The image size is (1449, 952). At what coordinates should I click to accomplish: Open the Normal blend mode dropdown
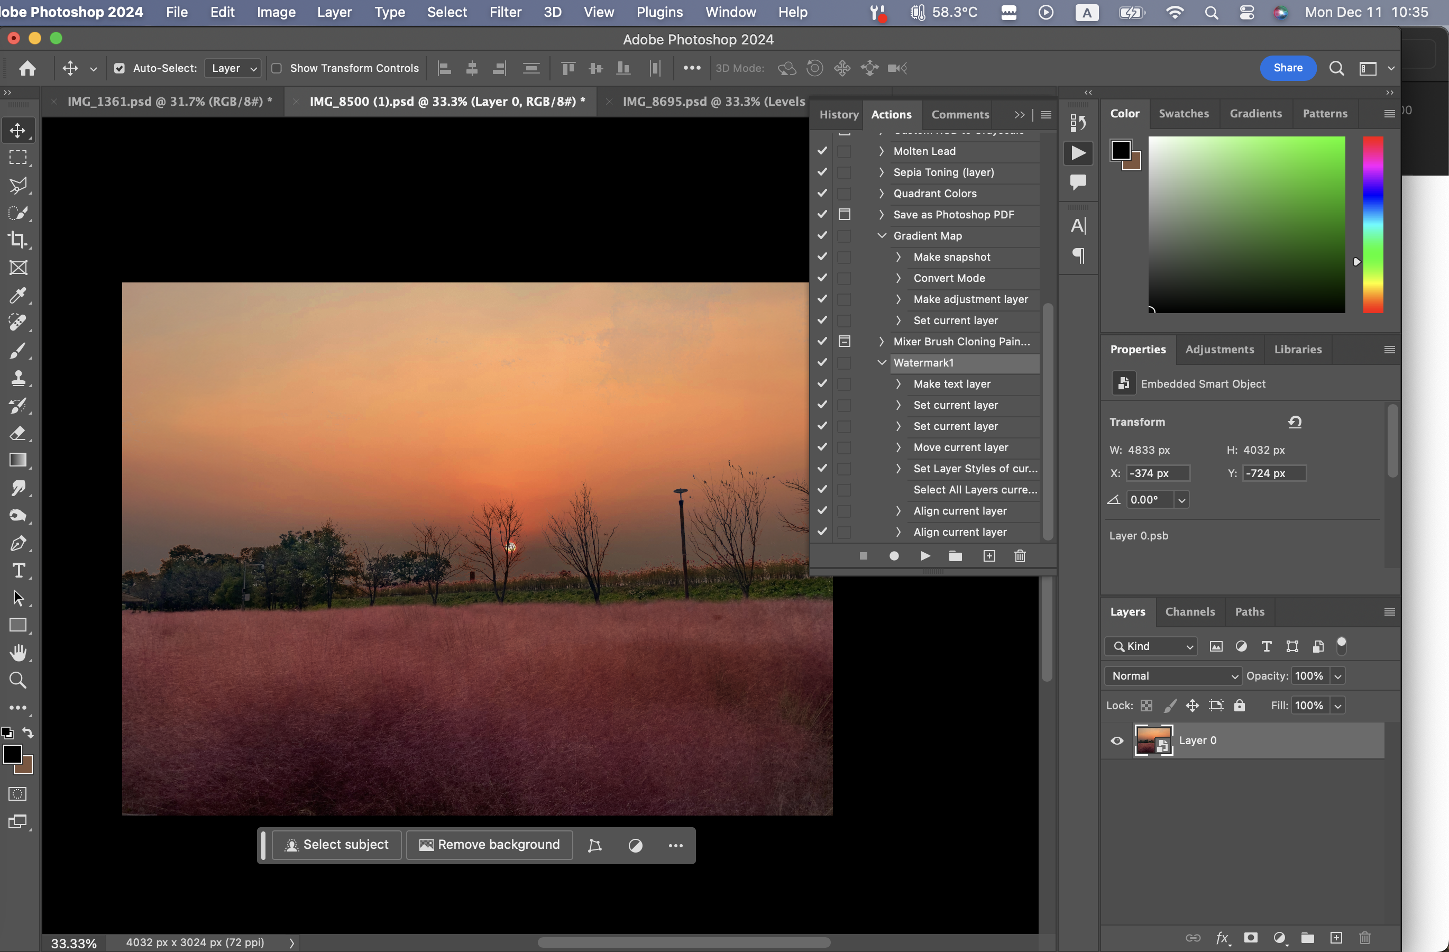[x=1173, y=675]
